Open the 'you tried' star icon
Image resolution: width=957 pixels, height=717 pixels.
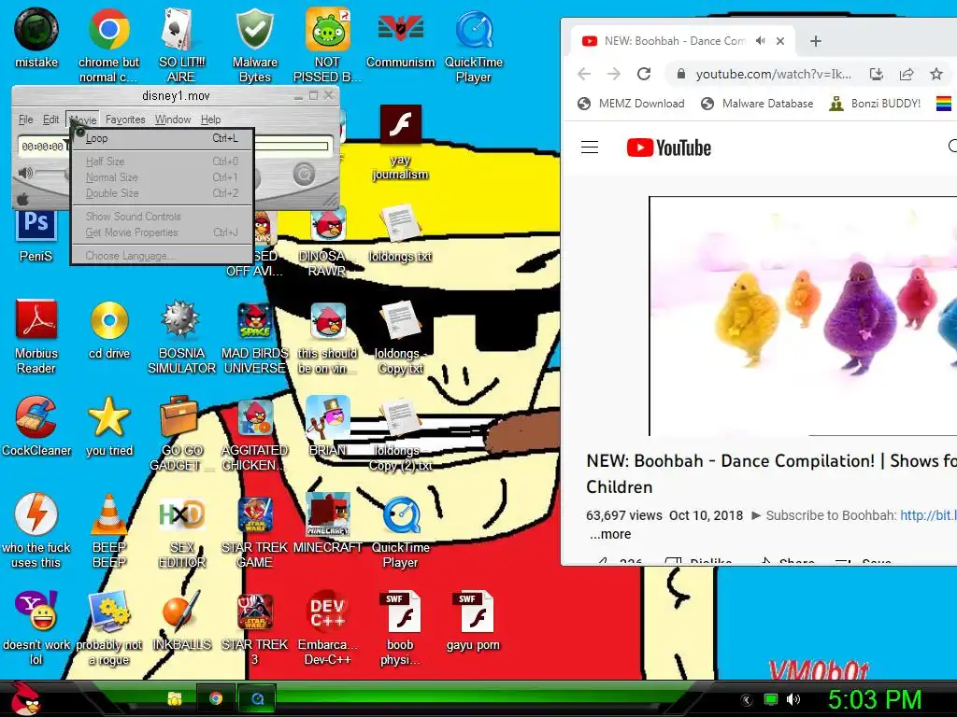(x=108, y=417)
